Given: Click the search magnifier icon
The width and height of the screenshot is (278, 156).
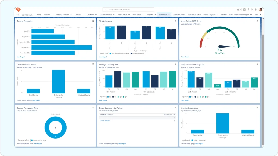Looking at the screenshot, I should [106, 10].
